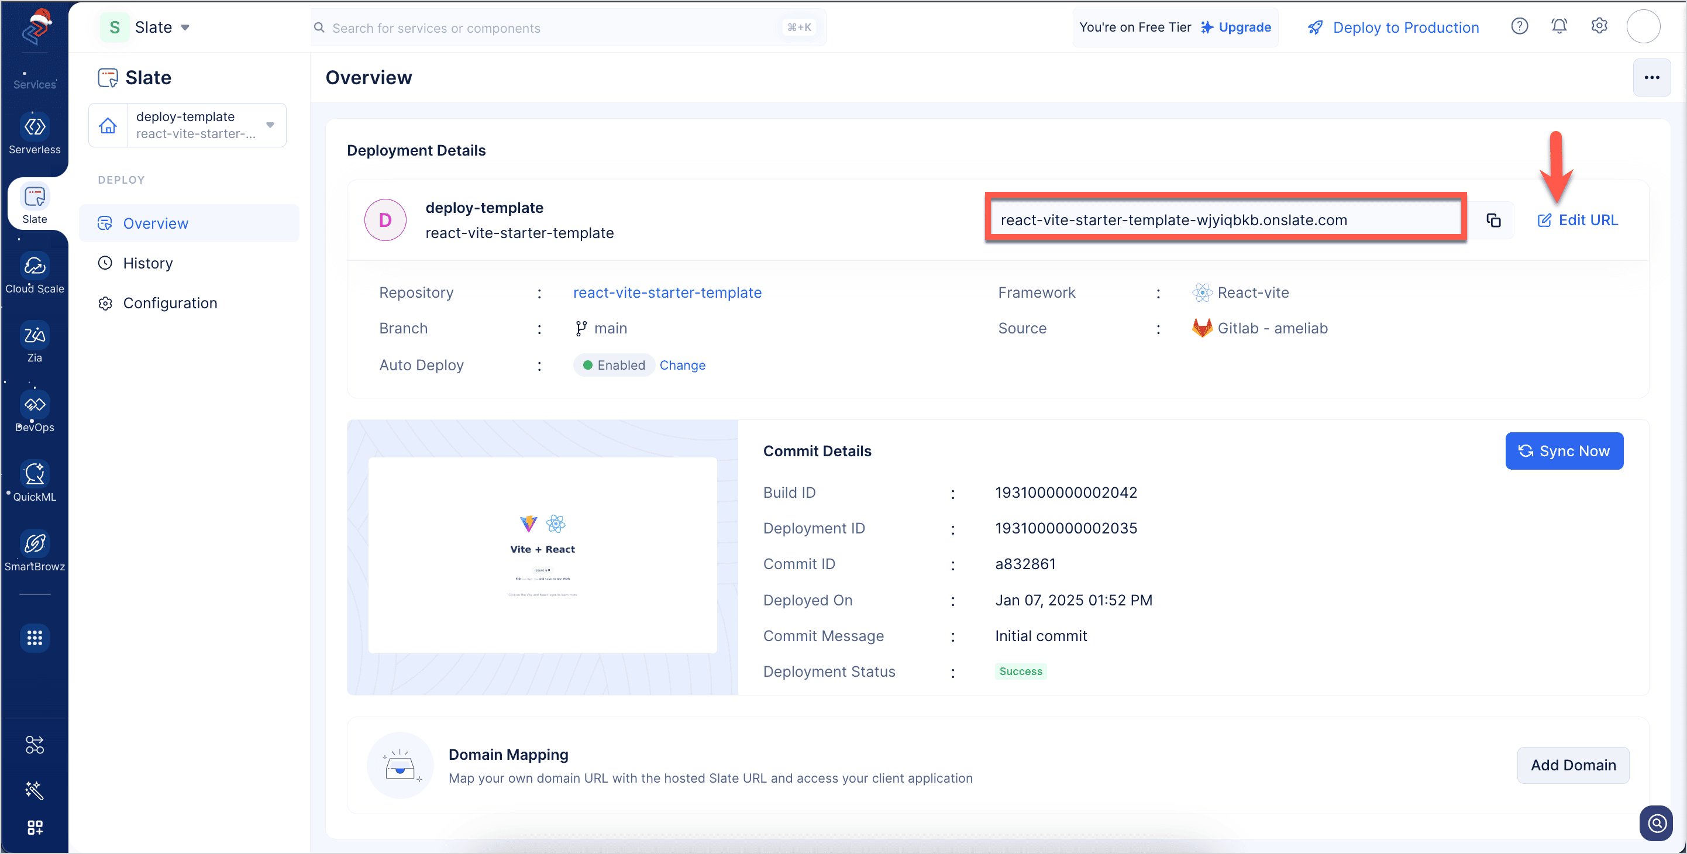Click the main branch name
Image resolution: width=1687 pixels, height=854 pixels.
(x=610, y=329)
